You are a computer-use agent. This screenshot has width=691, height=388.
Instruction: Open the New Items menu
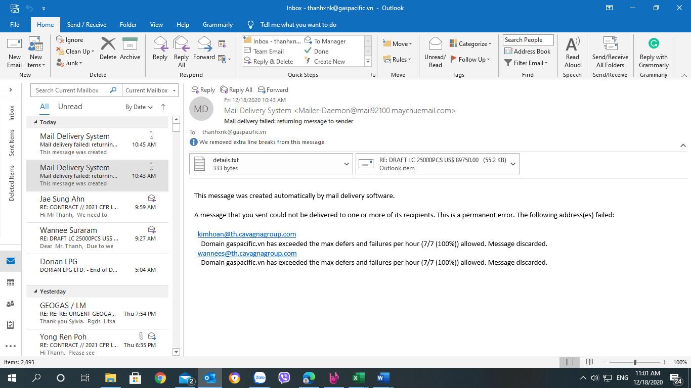[35, 53]
